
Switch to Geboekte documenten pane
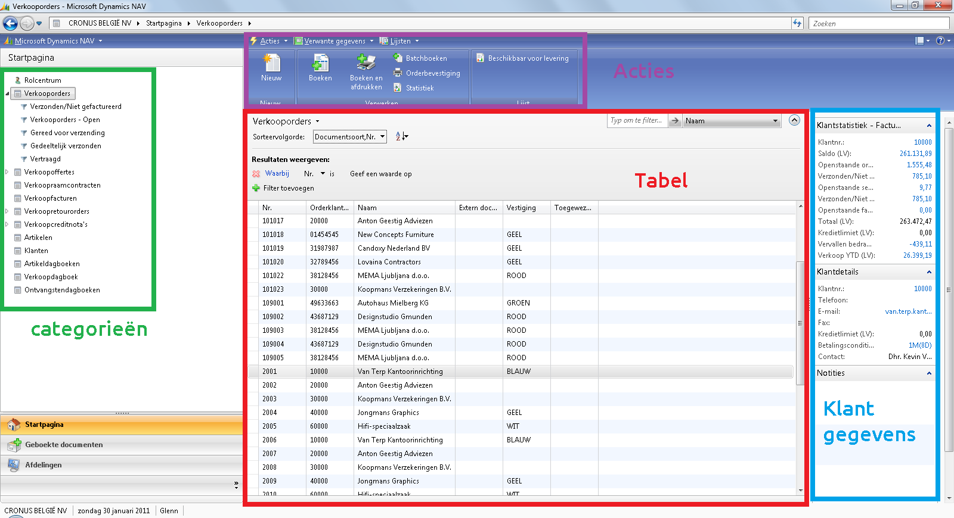coord(122,445)
